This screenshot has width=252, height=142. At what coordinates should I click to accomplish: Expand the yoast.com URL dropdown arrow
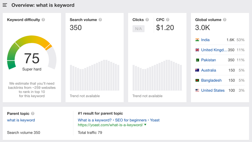point(145,125)
